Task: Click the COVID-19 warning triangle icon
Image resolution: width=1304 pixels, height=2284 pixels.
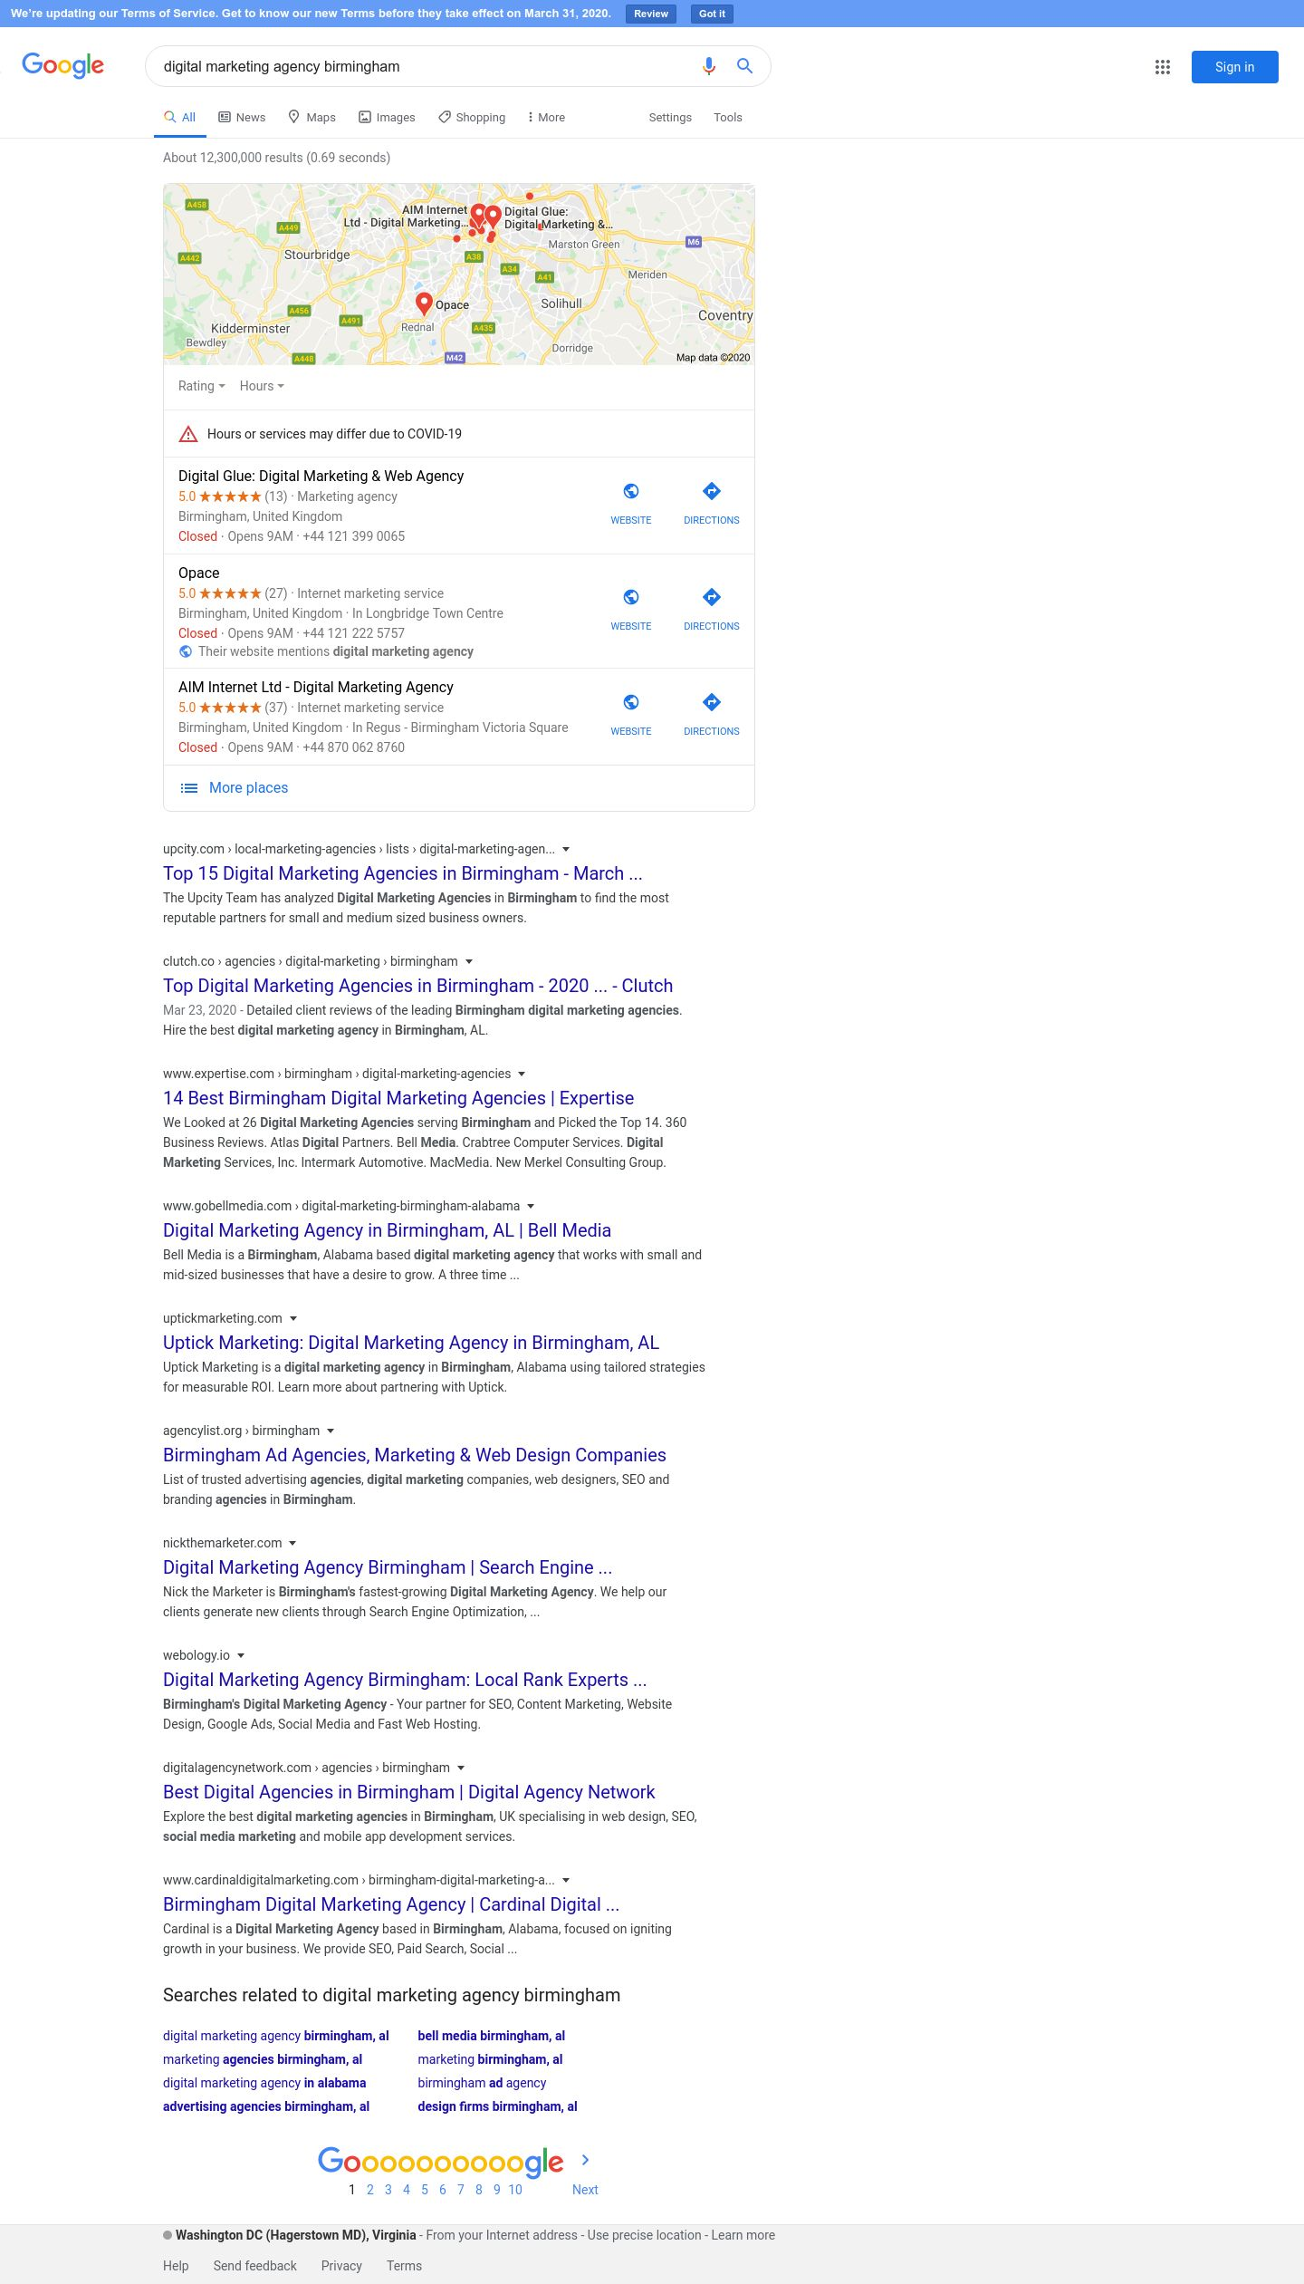Action: (188, 434)
